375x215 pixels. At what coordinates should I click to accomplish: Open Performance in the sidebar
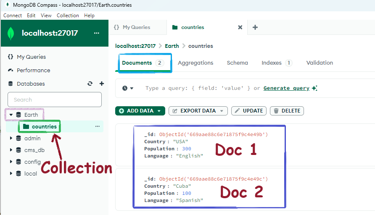[x=34, y=70]
